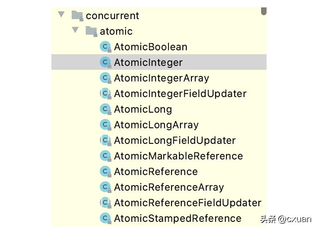Click the AtomicIntegerArray class icon
The height and width of the screenshot is (230, 318).
[x=105, y=78]
